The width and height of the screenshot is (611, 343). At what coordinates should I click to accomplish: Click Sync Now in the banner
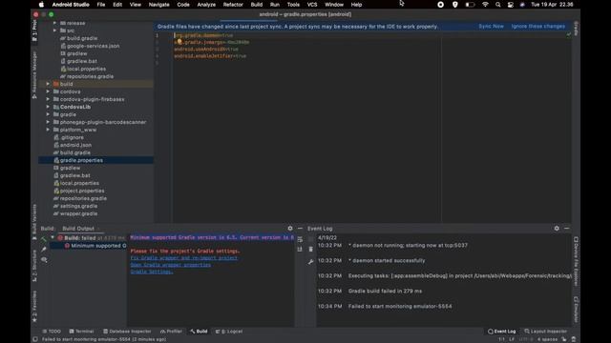pos(491,26)
